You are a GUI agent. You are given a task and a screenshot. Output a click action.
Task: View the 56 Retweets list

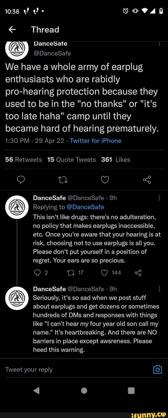24,159
